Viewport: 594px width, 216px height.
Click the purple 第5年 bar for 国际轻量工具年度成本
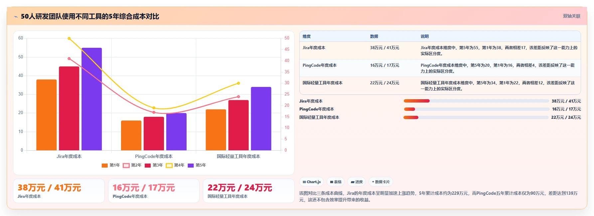point(261,118)
